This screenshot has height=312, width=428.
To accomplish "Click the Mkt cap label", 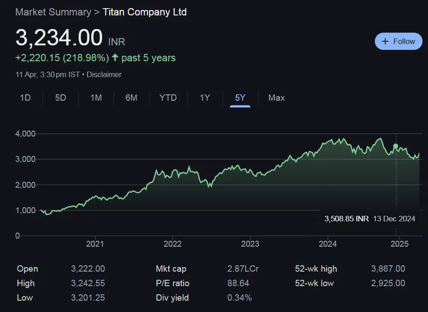I will coord(171,269).
